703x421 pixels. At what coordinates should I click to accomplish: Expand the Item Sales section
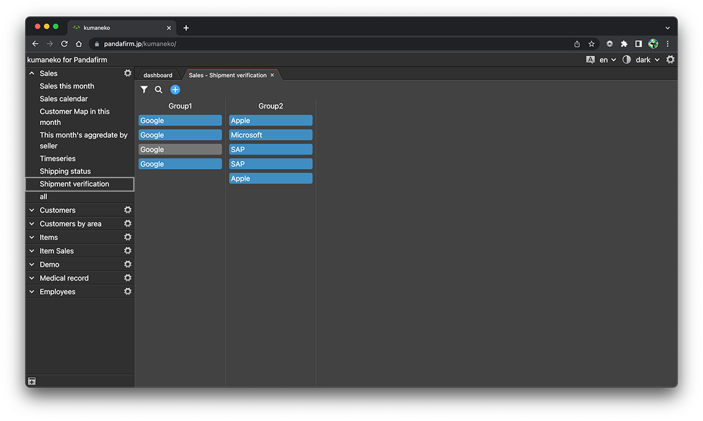point(32,251)
